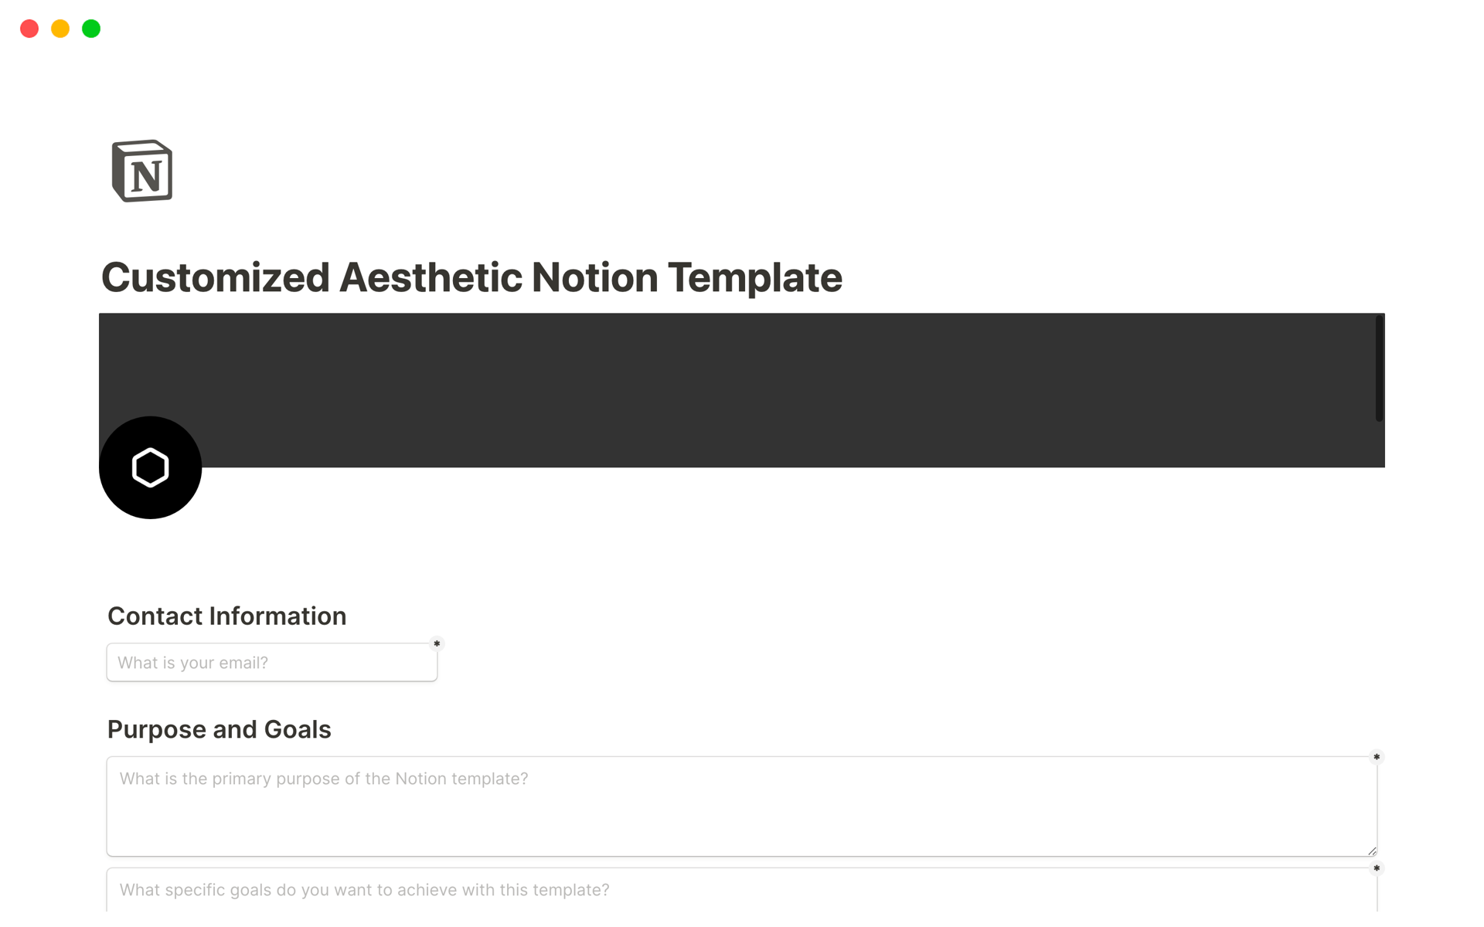The height and width of the screenshot is (927, 1484).
Task: Click the 'Contact Information' heading
Action: tap(226, 616)
